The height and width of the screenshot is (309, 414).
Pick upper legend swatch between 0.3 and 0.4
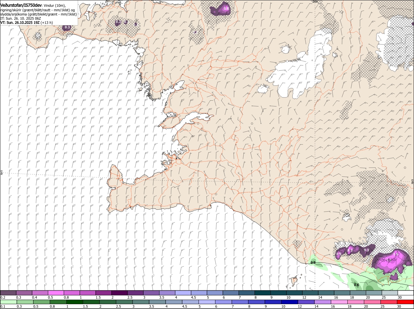[x=24, y=293]
